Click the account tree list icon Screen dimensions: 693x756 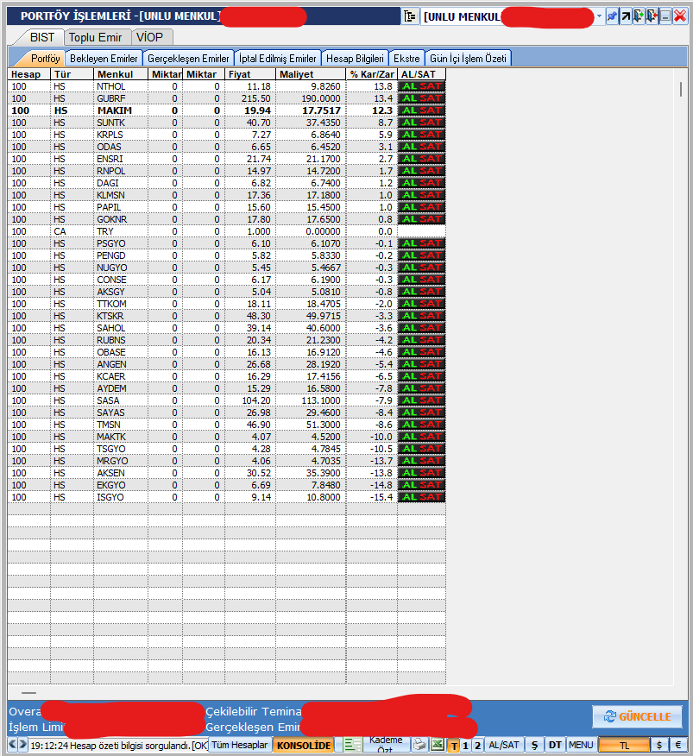(409, 16)
